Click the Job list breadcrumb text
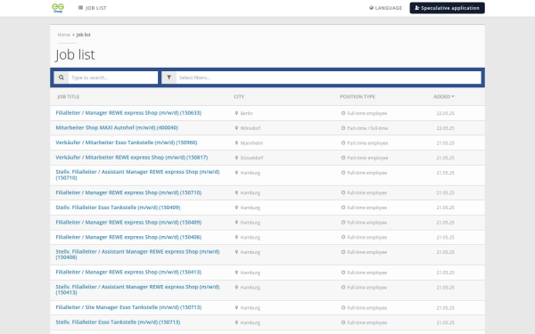Screen dimensions: 535x334 point(83,35)
